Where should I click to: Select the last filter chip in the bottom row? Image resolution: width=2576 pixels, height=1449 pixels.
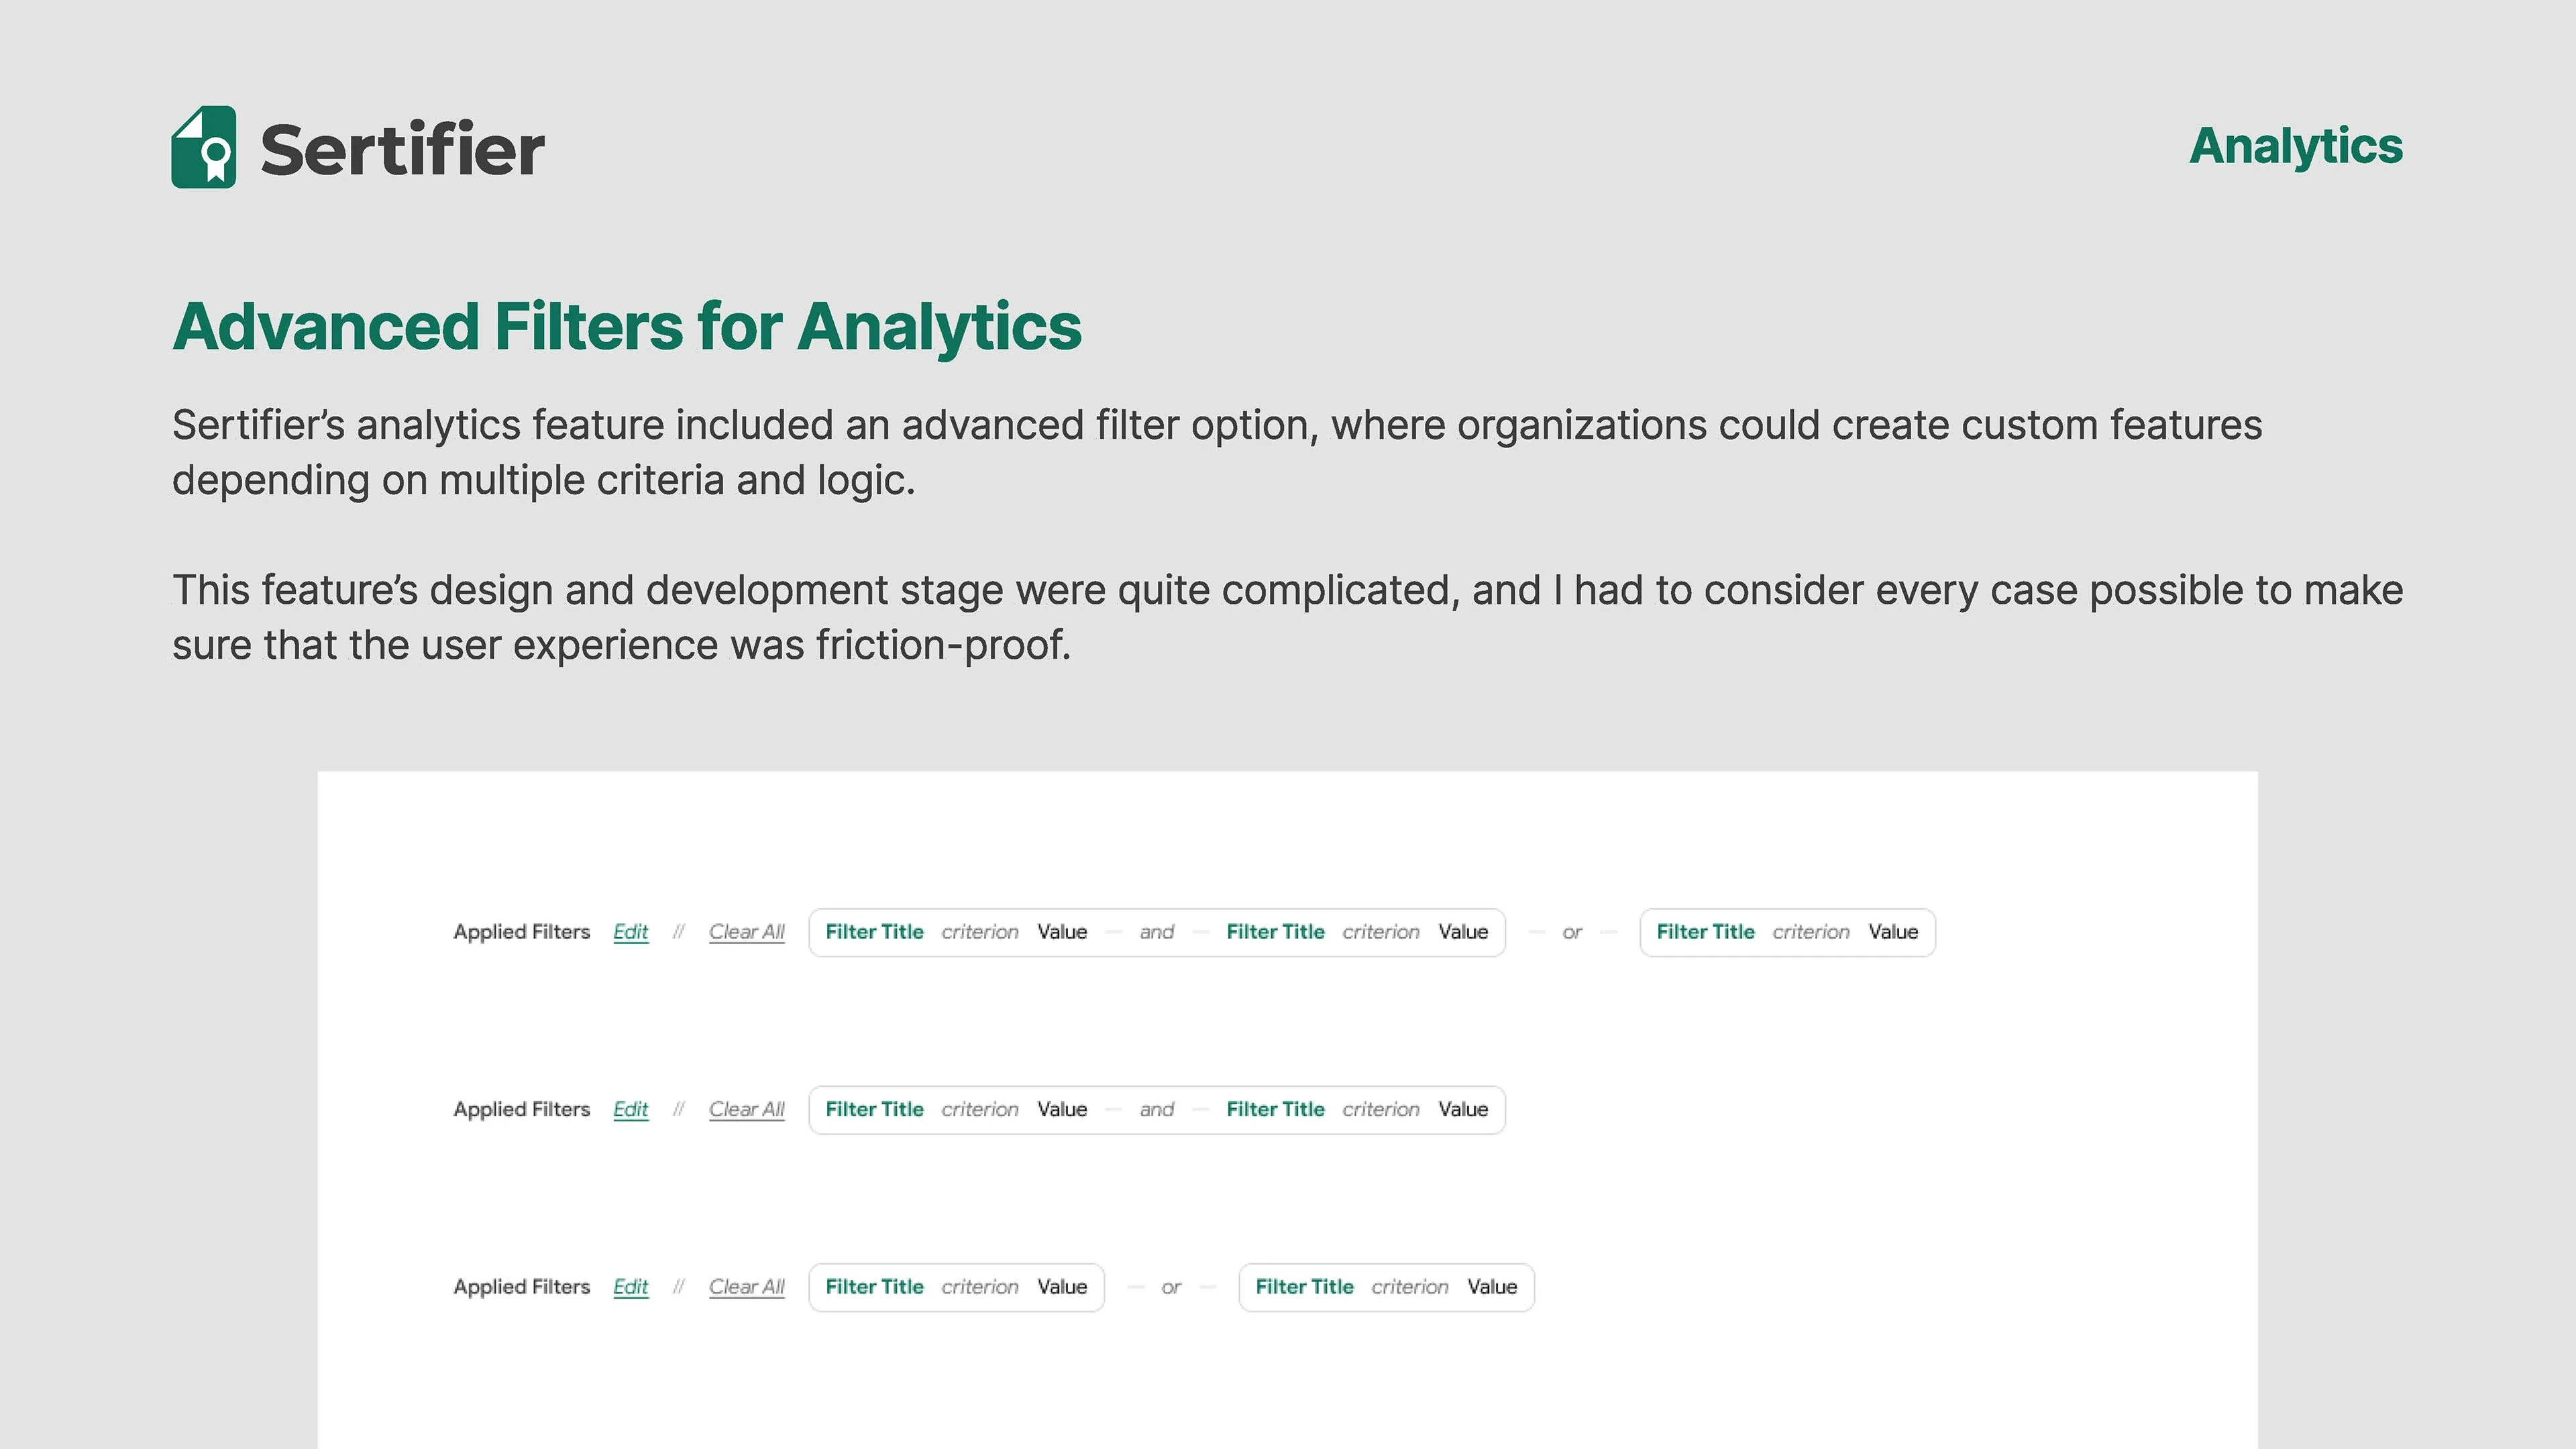[x=1386, y=1287]
